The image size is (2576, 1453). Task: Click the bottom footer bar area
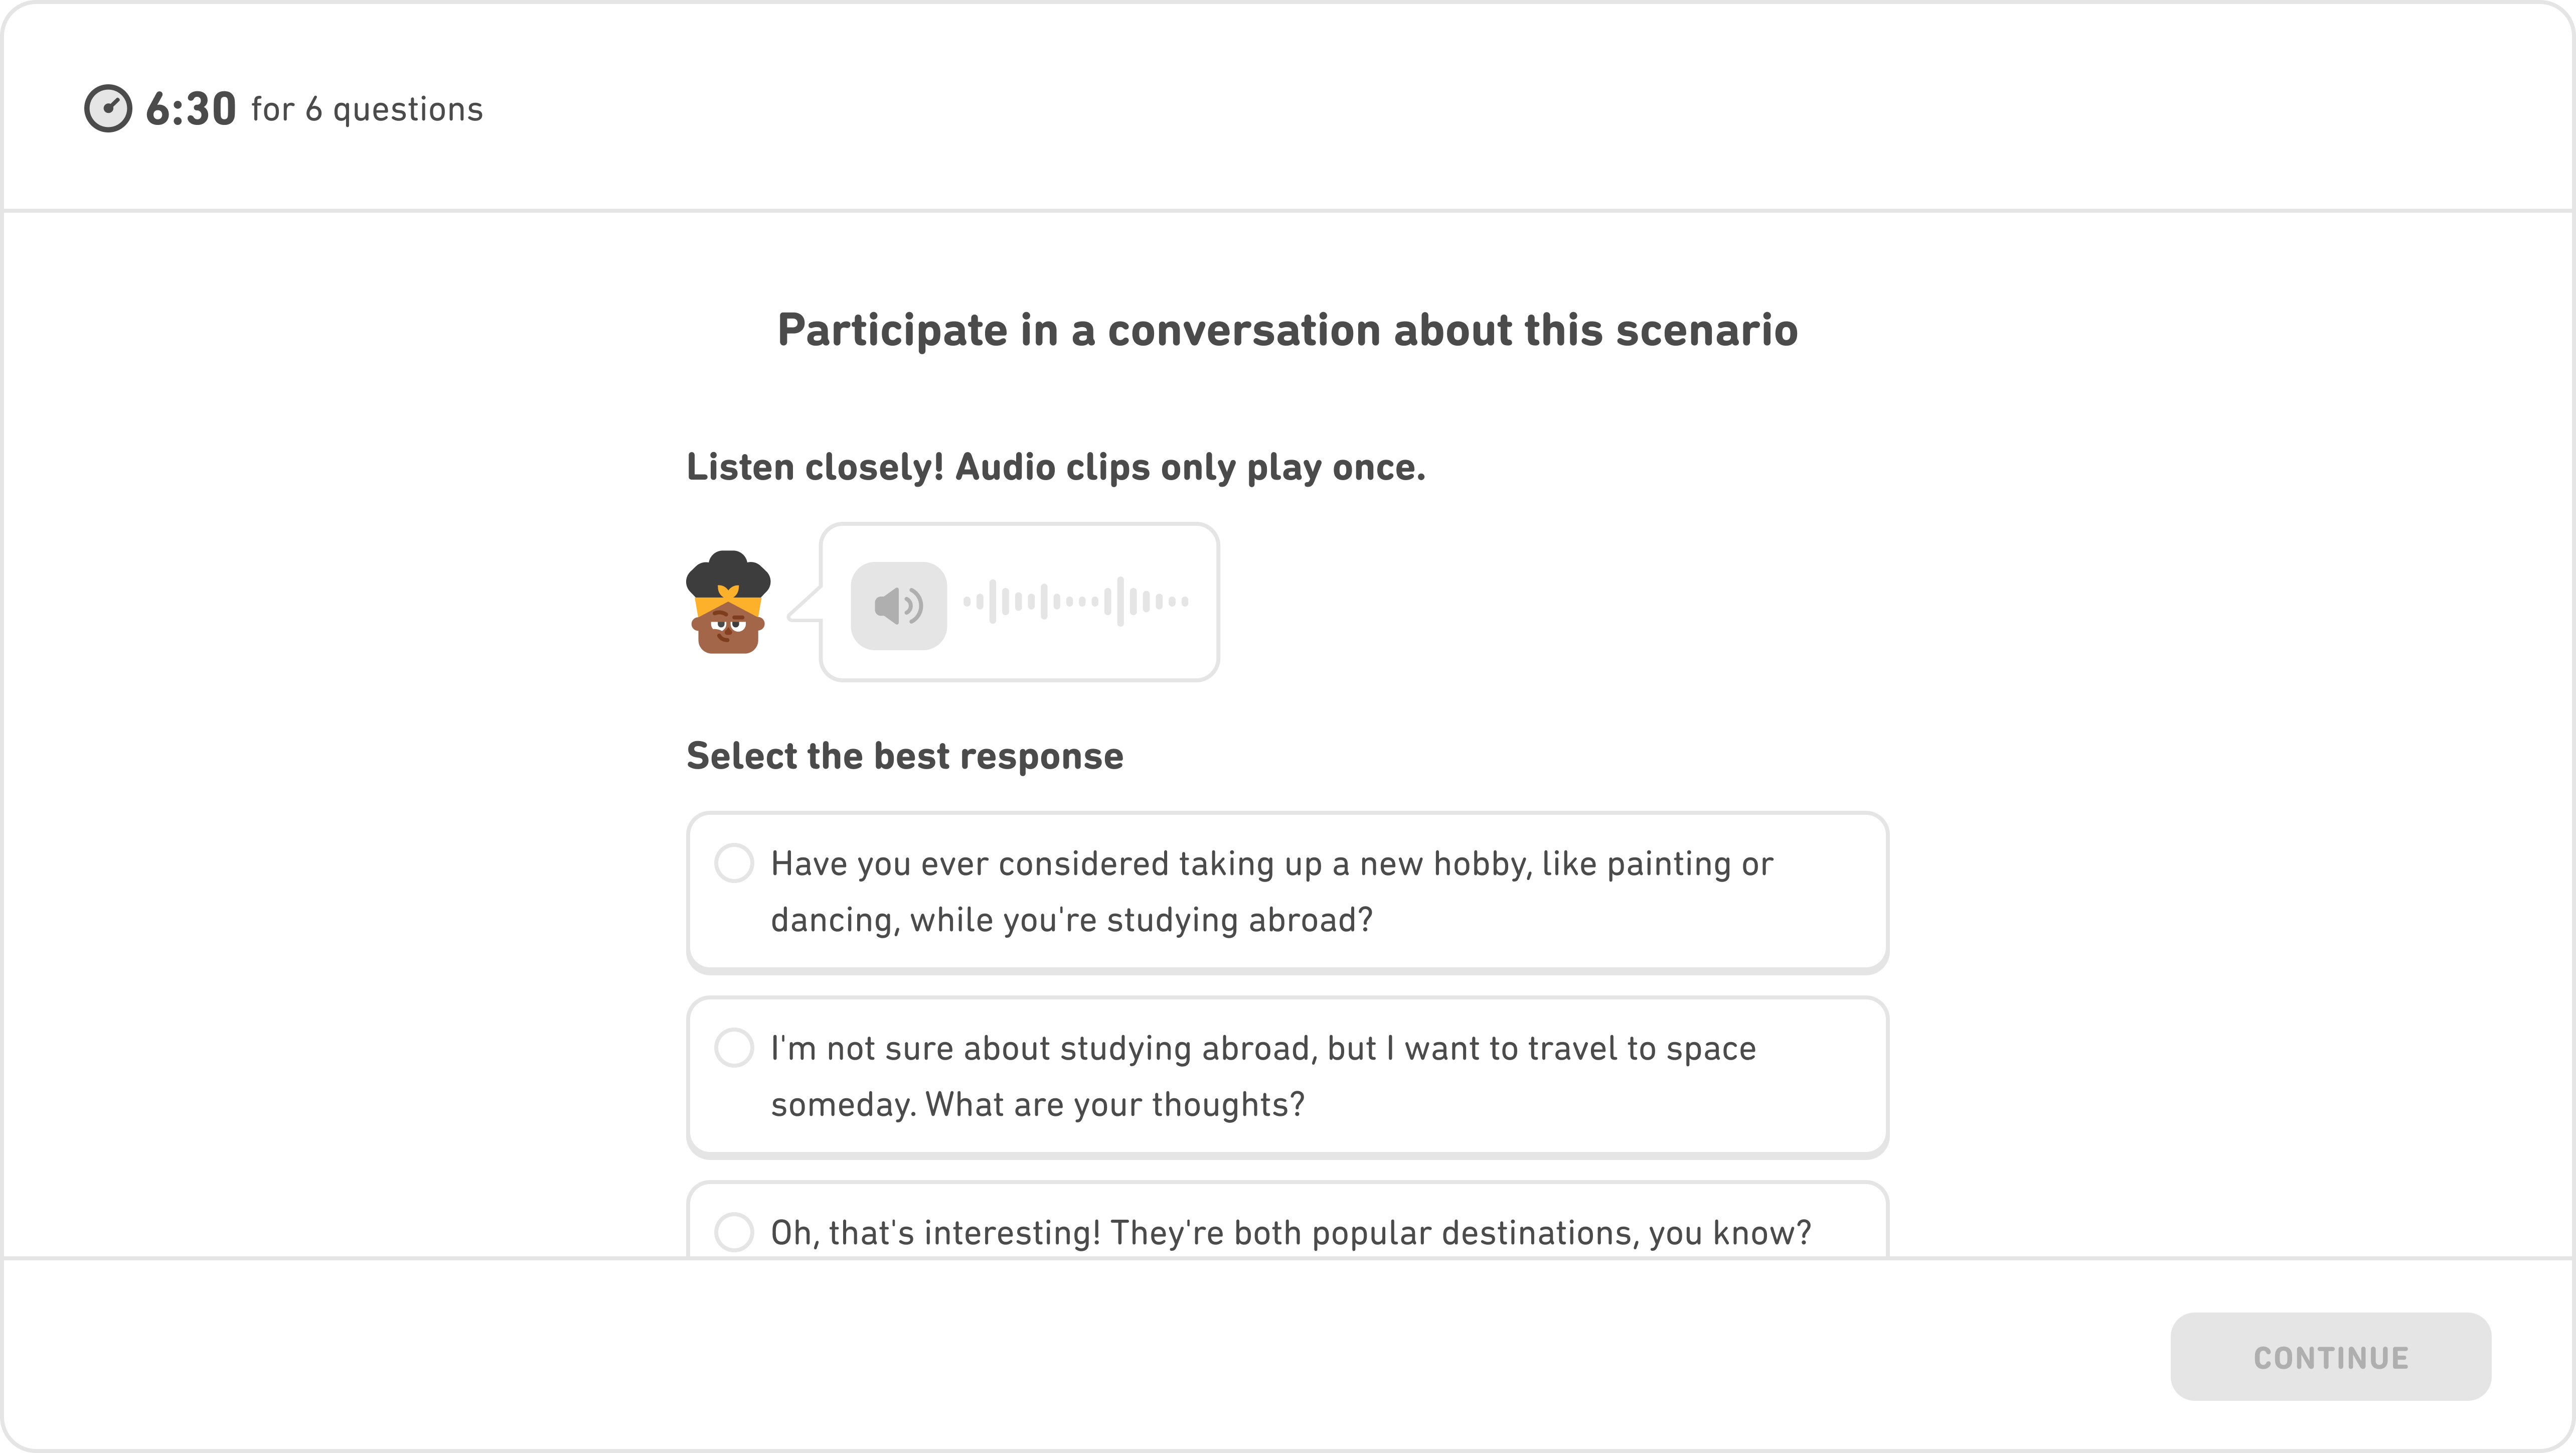(1288, 1355)
